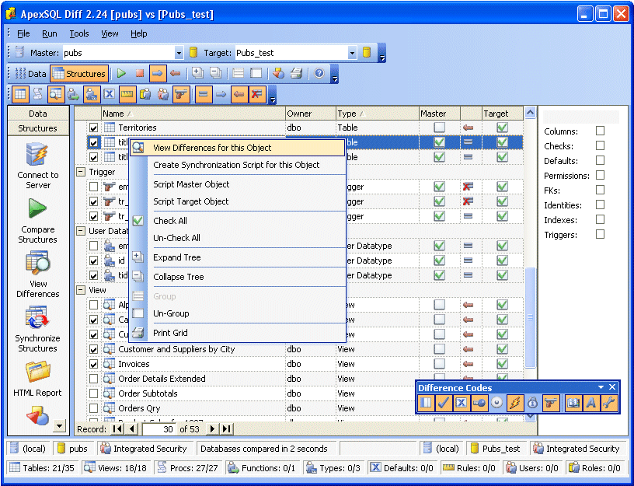Toggle the Checks checkbox
Screen dimensions: 634x486
click(600, 145)
